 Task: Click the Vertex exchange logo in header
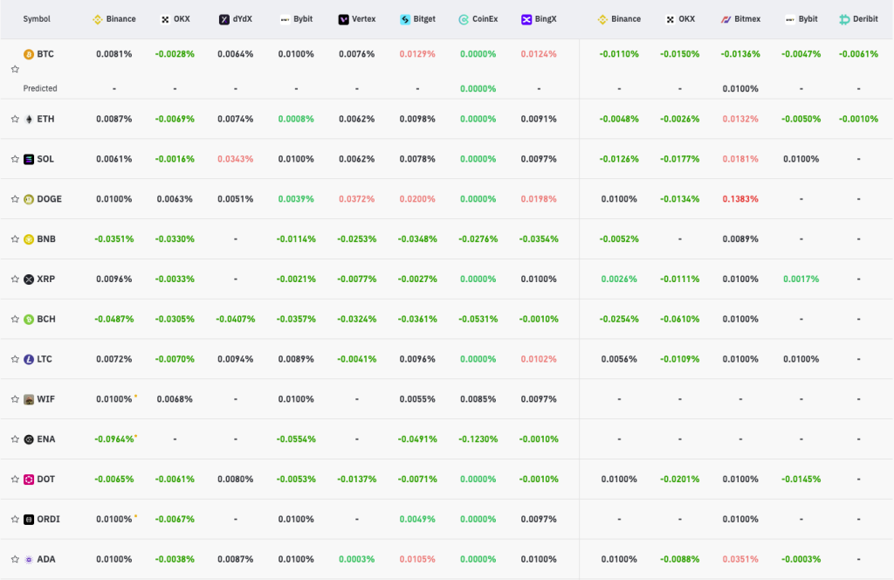tap(343, 19)
